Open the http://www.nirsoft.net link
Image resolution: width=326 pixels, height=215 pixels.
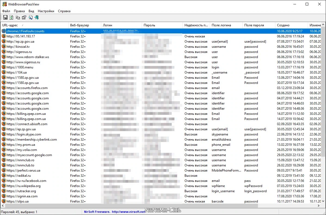click(x=128, y=212)
